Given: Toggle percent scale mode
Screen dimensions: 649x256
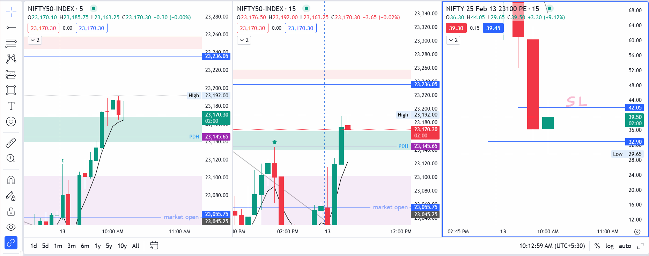Looking at the screenshot, I should coord(597,246).
